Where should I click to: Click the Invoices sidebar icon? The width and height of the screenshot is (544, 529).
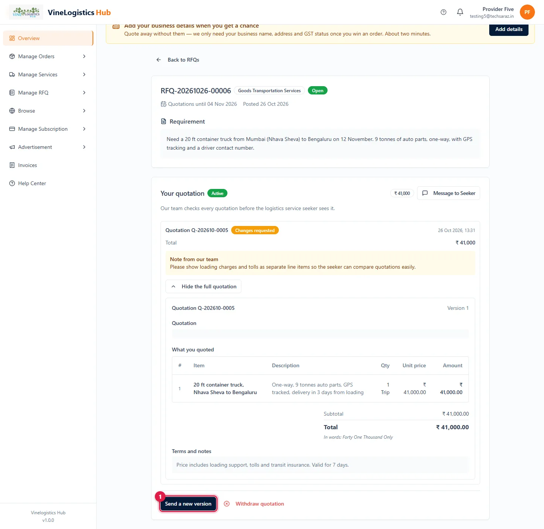coord(12,165)
